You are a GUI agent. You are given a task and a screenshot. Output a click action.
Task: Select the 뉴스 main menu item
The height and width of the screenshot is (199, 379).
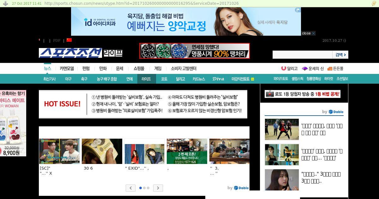point(47,68)
